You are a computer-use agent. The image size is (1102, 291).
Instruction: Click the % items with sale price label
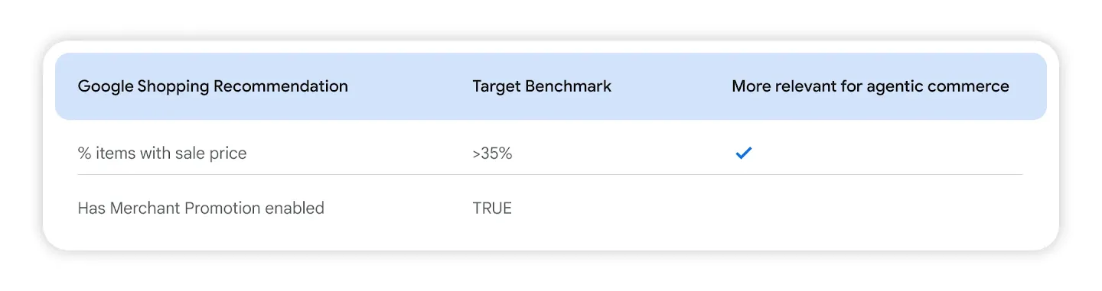162,153
